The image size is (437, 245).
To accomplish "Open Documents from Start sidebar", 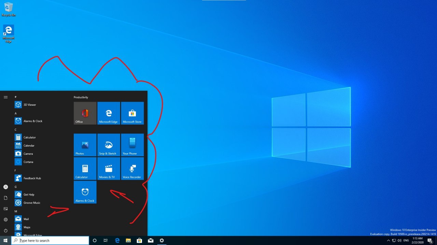I will [x=5, y=198].
